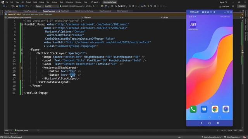Viewport: 248px width, 139px height.
Task: Click the new item toolbar icon
Action: click(x=12, y=6)
